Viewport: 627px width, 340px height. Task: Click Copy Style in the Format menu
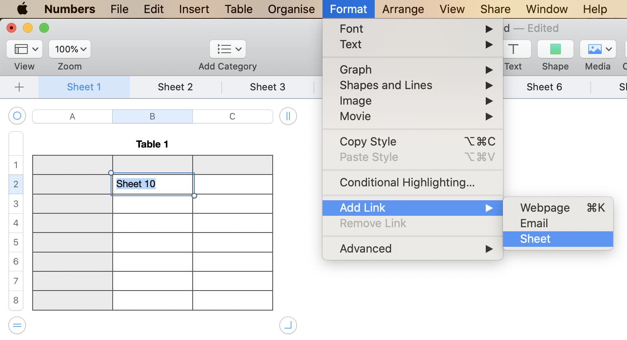coord(368,141)
